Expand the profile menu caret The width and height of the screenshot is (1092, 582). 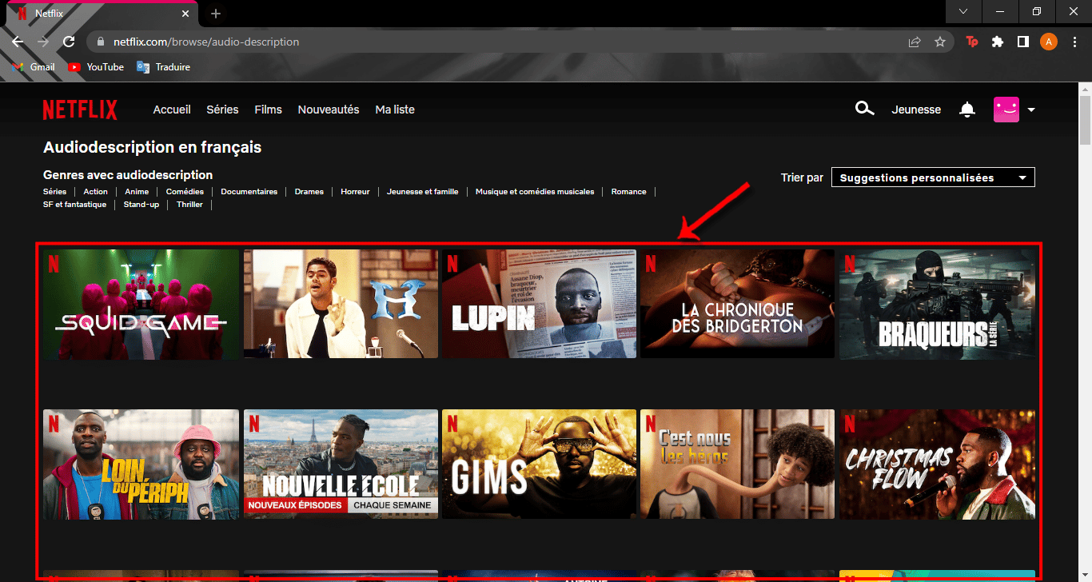tap(1031, 110)
